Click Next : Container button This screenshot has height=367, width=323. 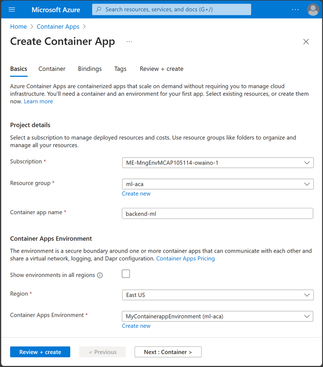tap(168, 352)
